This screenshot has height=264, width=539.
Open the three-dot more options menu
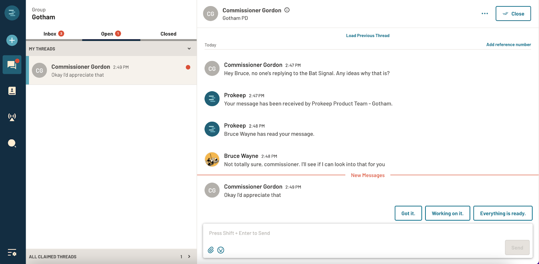pyautogui.click(x=485, y=13)
